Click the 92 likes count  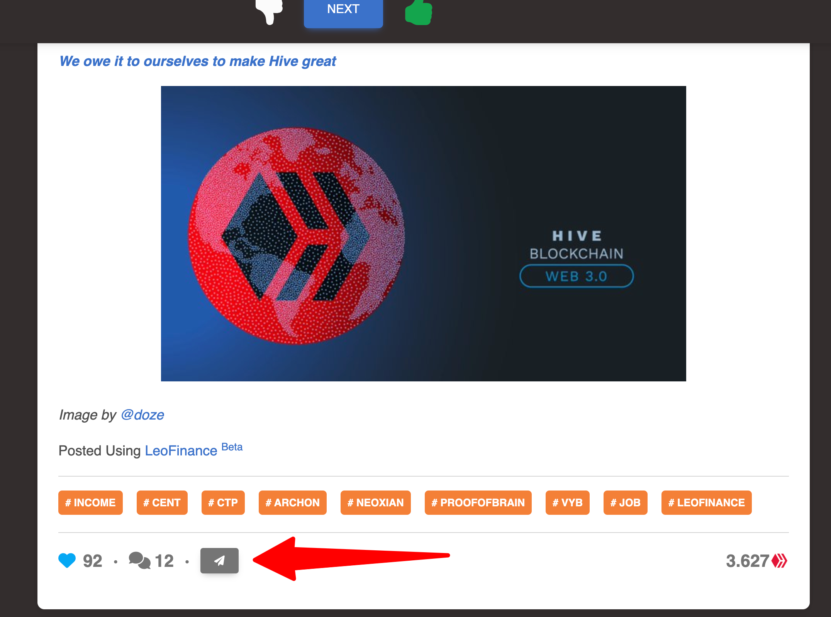(93, 561)
